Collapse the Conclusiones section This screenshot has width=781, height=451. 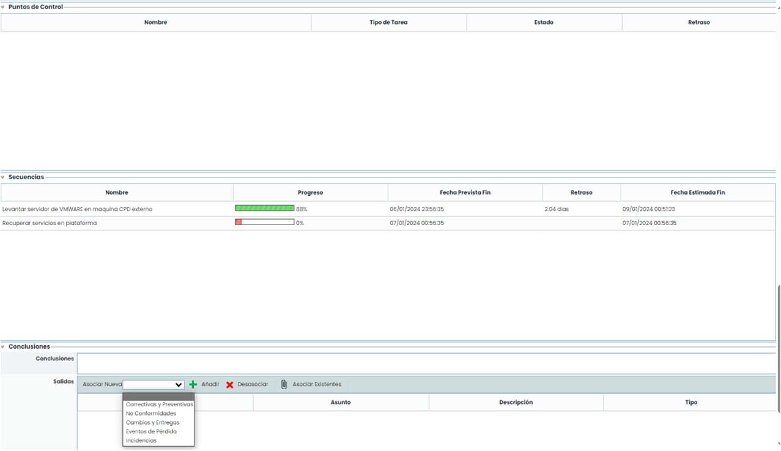[x=3, y=347]
